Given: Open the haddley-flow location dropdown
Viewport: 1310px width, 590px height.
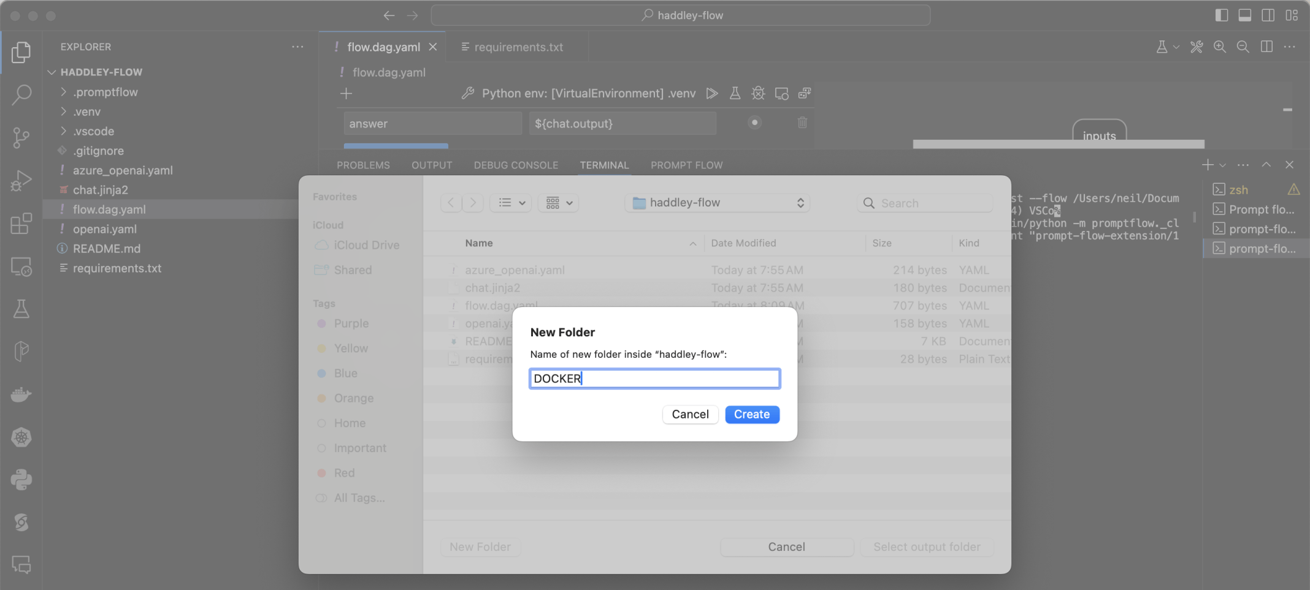Looking at the screenshot, I should 717,203.
